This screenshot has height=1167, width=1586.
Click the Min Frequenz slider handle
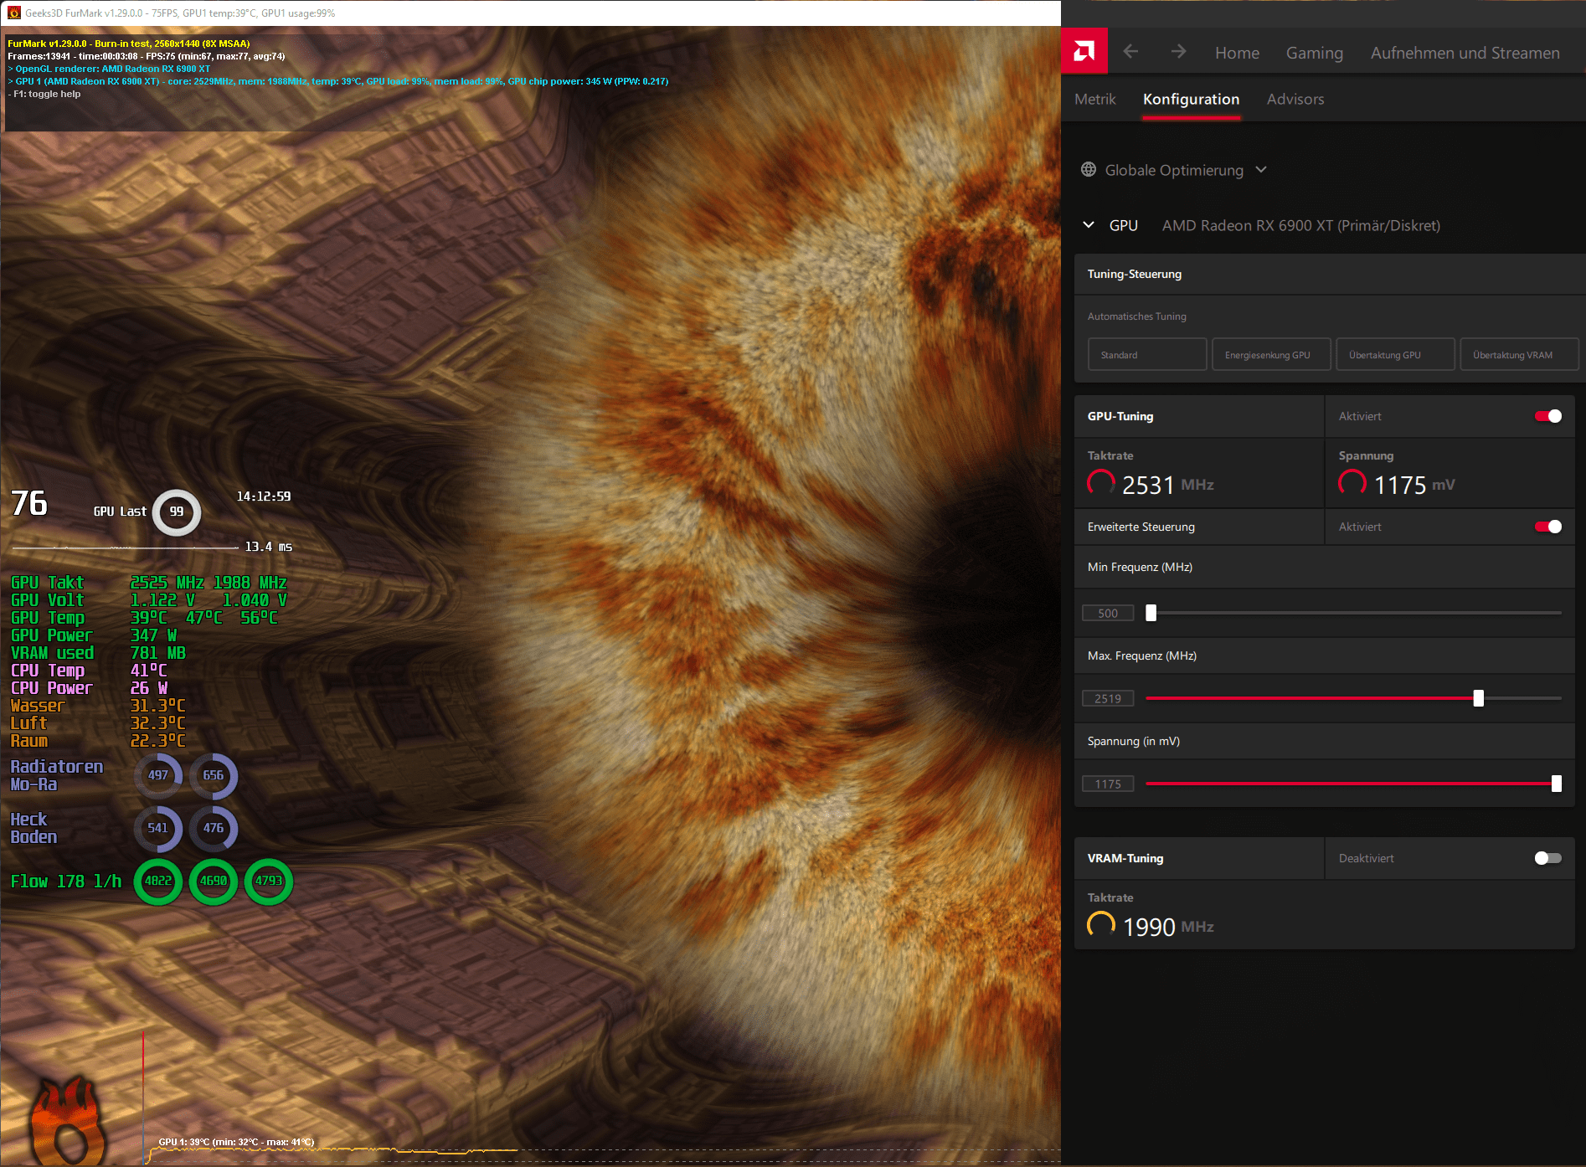[1151, 613]
